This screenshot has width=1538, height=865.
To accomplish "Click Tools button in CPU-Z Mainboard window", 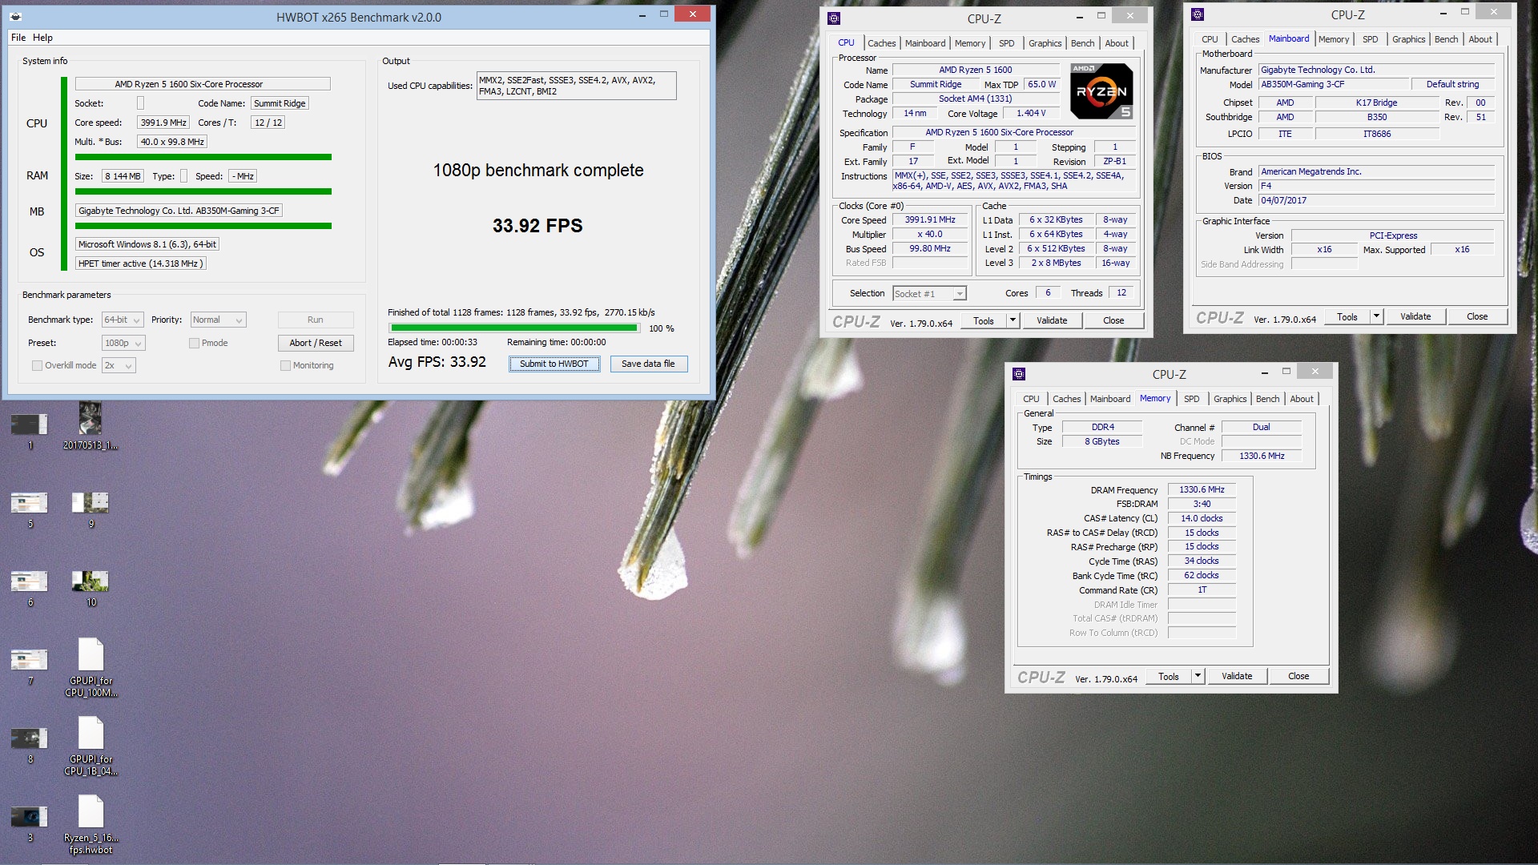I will [x=1347, y=316].
